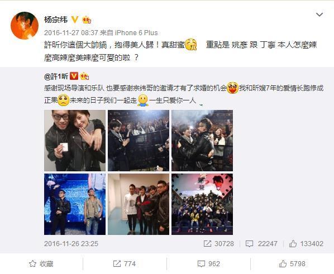Click the original post's repost icon 30728
The image size is (334, 274).
coord(219,243)
